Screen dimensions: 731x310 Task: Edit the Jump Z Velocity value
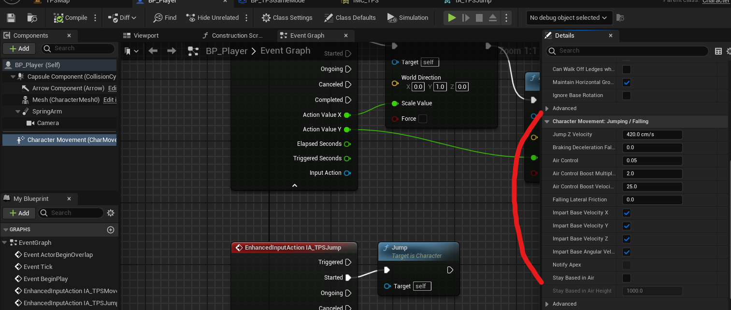(652, 135)
